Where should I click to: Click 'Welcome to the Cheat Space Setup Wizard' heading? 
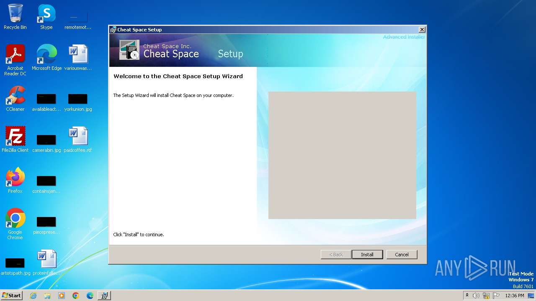(x=178, y=77)
